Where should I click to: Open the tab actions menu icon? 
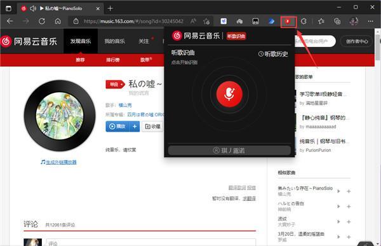[x=8, y=8]
